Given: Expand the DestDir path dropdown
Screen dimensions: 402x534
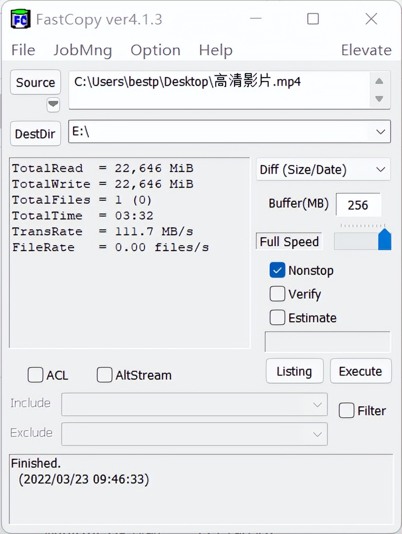Looking at the screenshot, I should (380, 132).
